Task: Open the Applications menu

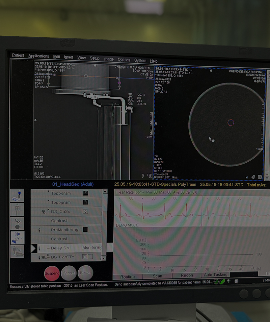Action: (38, 56)
